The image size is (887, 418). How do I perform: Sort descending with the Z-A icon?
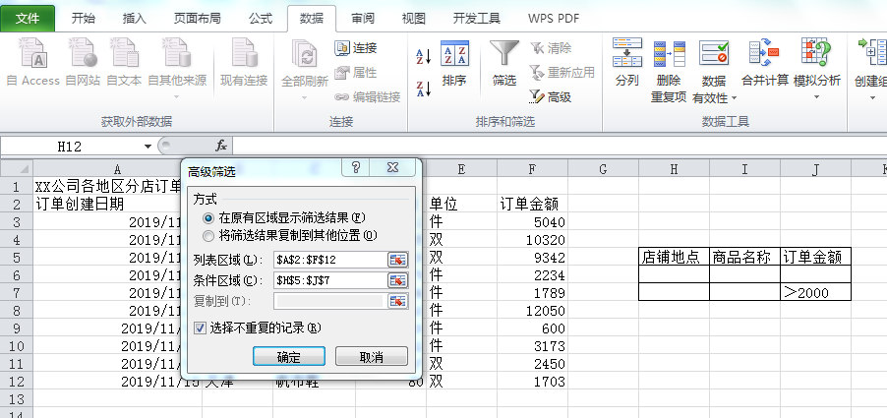click(x=424, y=89)
